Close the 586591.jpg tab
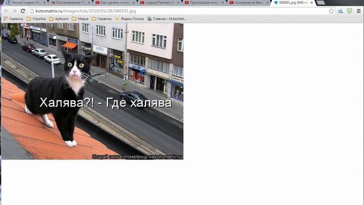The image size is (364, 205). (x=312, y=3)
